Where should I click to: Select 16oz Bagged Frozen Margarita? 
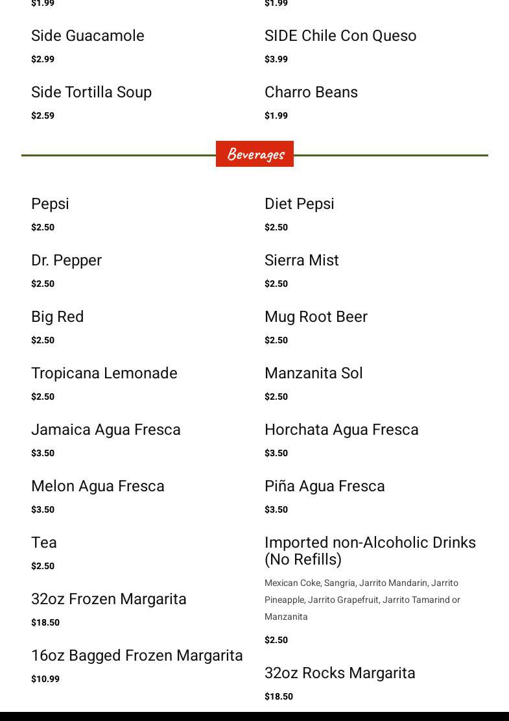137,655
